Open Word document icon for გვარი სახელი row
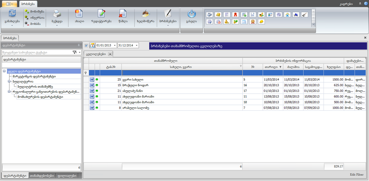369x181 pixels. point(92,79)
